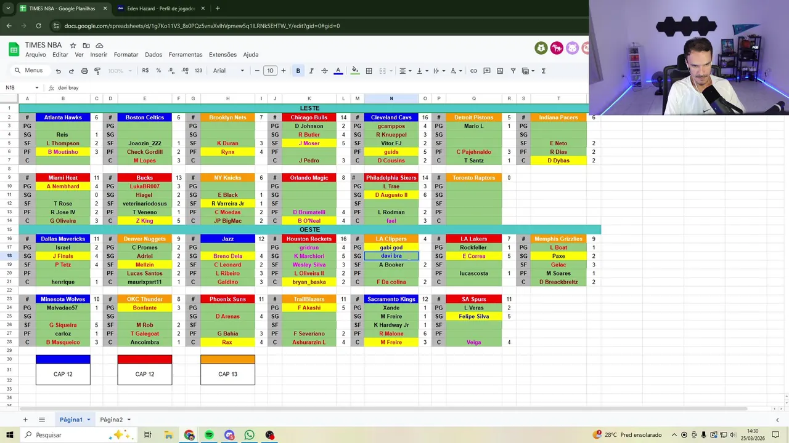Apply percent format to the cell
789x443 pixels.
[x=158, y=71]
